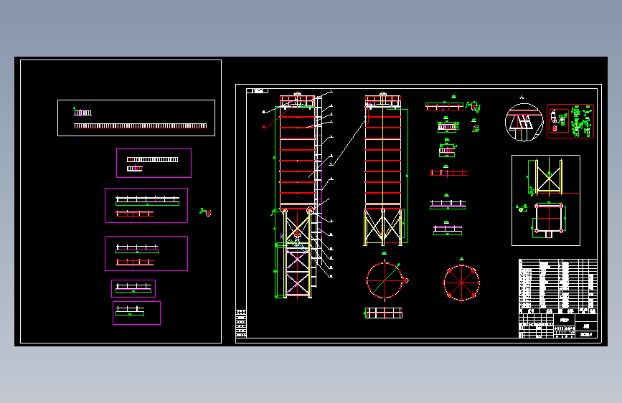
Task: Click the circular plan view with green diagonal
Action: (385, 280)
